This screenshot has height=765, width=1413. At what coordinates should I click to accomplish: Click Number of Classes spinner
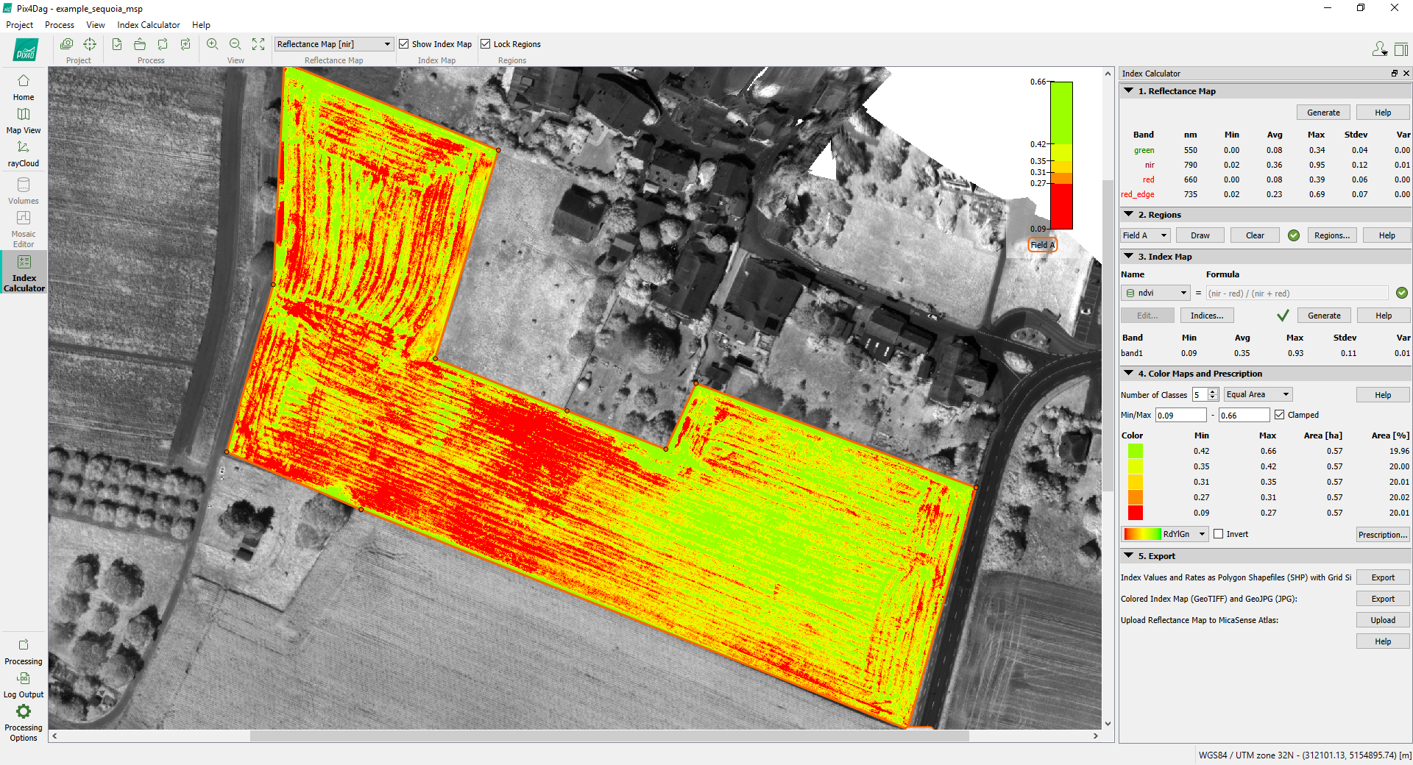(1205, 395)
